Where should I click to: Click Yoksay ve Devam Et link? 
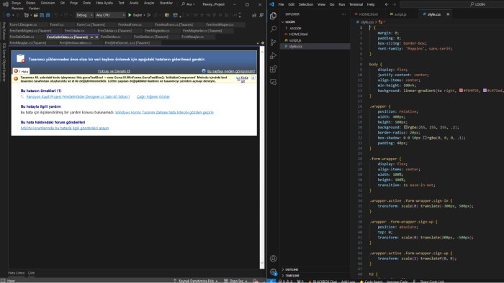click(114, 71)
